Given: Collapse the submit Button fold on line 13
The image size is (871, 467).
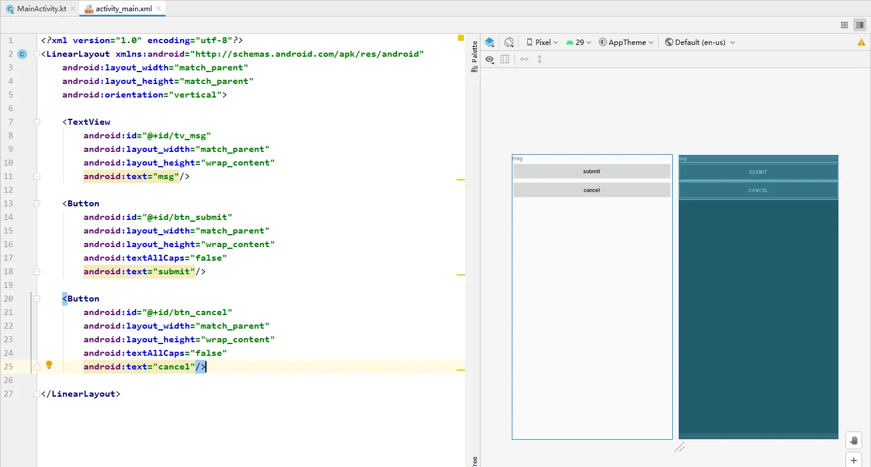Looking at the screenshot, I should (37, 203).
